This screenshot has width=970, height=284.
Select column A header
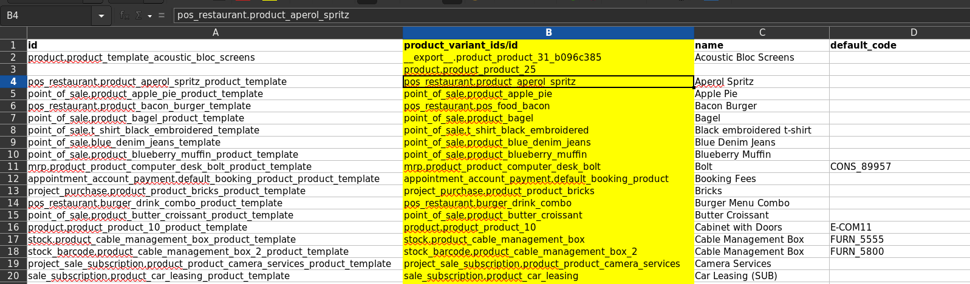(215, 33)
